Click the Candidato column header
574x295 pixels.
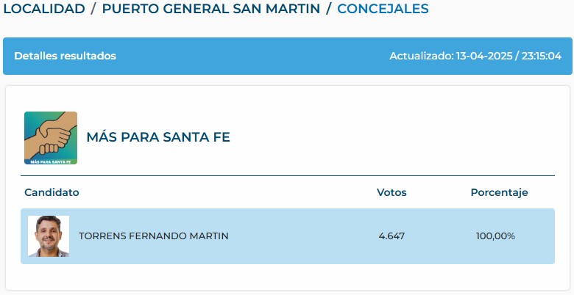(52, 192)
